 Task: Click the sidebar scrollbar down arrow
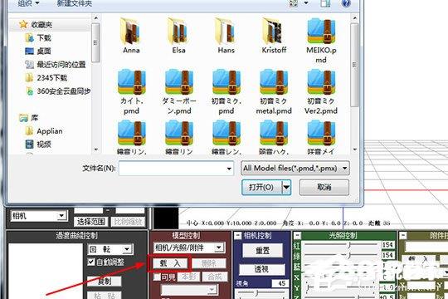coord(96,149)
